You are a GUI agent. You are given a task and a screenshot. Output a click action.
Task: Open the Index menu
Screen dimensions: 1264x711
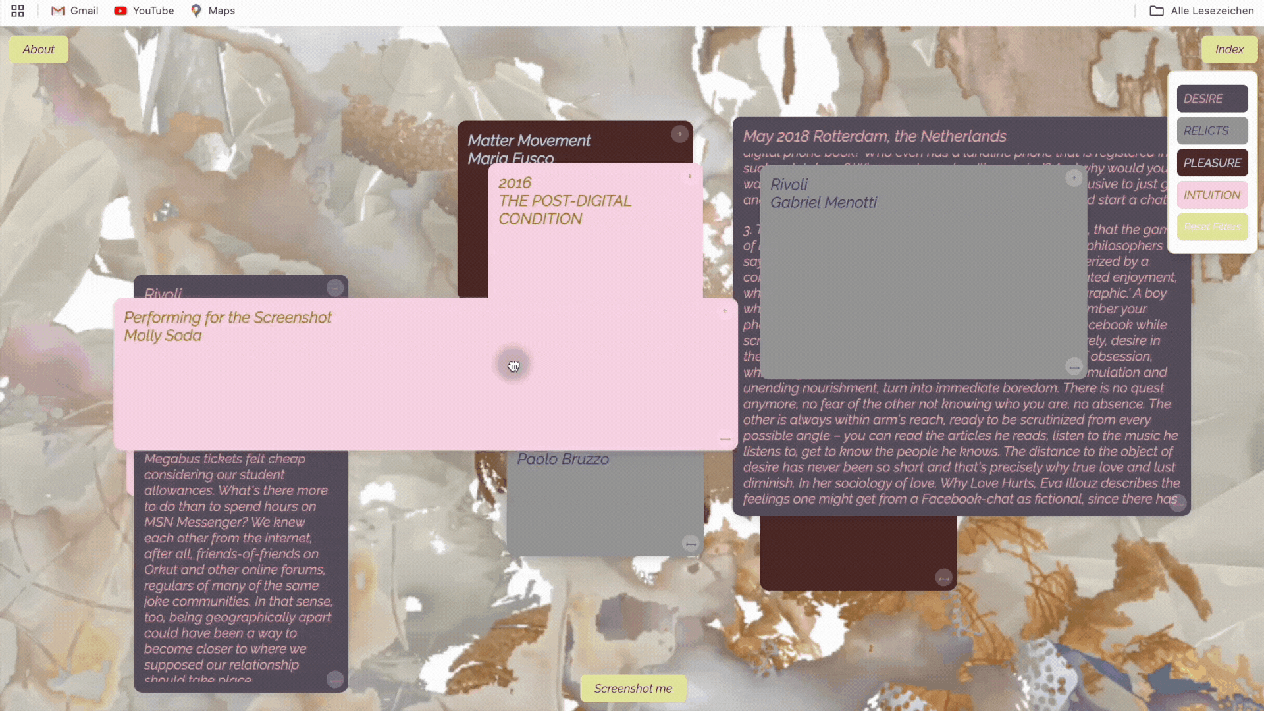point(1228,49)
